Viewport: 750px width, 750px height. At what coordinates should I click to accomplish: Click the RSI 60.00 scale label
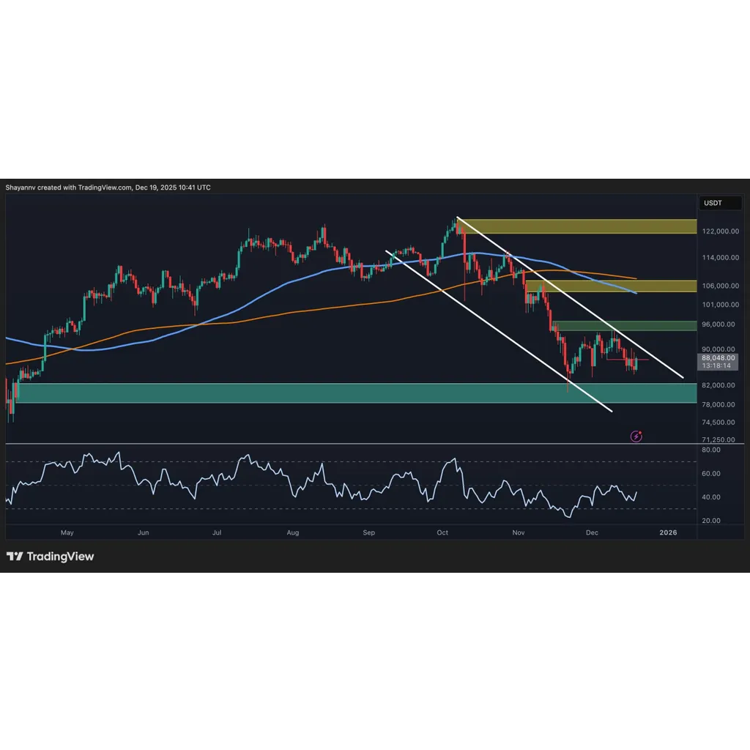710,474
